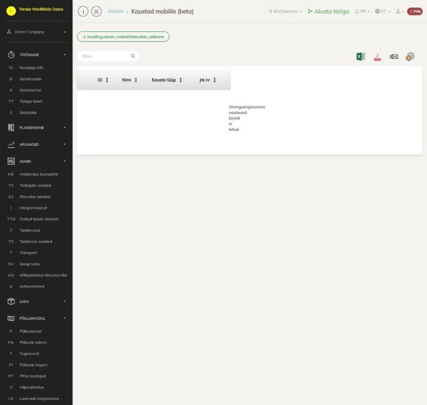Expand the Planeerimine section arrow
The width and height of the screenshot is (427, 405).
point(65,128)
